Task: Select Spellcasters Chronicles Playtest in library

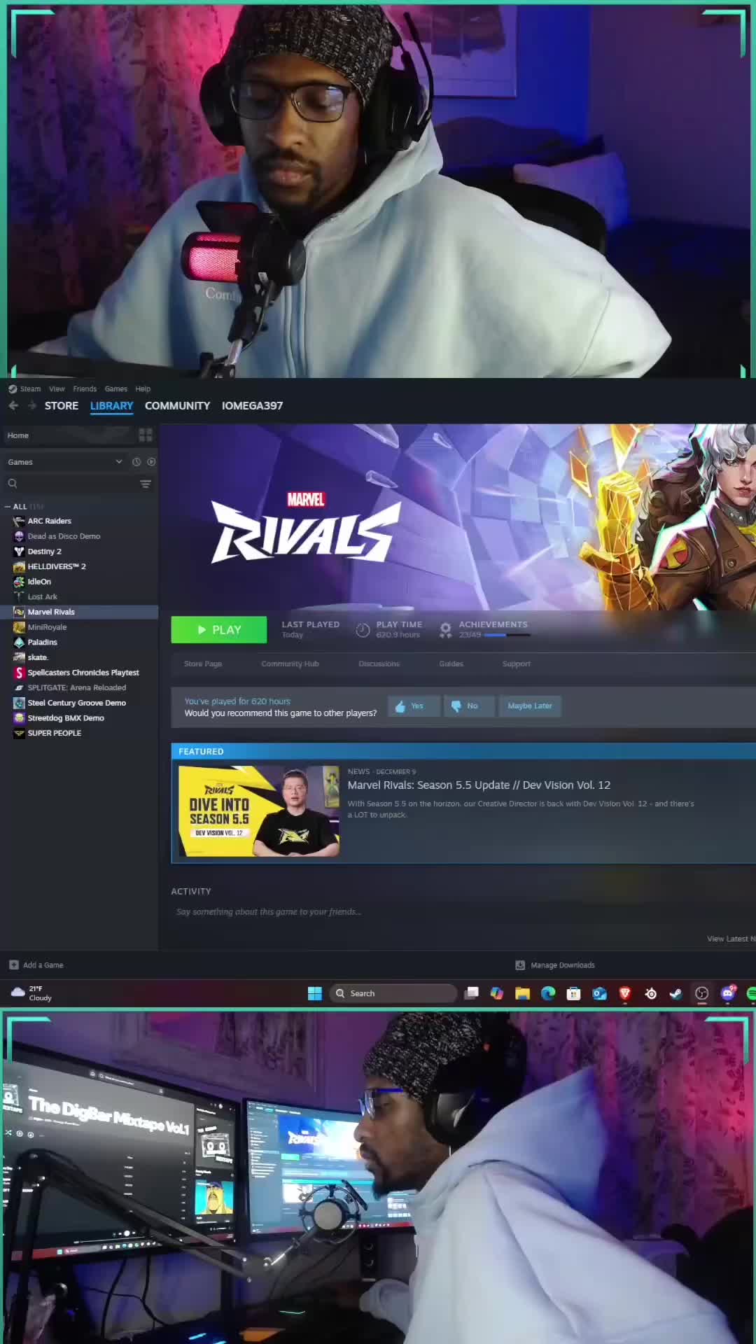Action: (83, 673)
